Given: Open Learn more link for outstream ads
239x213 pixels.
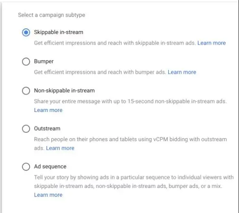Looking at the screenshot, I should pyautogui.click(x=60, y=148).
